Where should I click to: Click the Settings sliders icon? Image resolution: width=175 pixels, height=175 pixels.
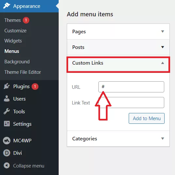tap(7, 124)
